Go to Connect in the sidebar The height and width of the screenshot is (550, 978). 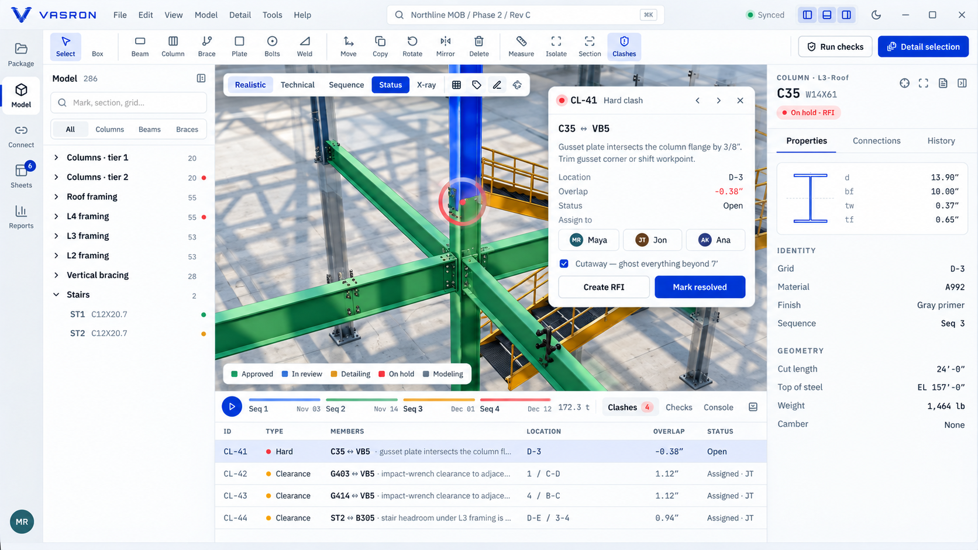[x=21, y=136]
